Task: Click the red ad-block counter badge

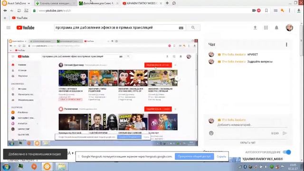Action: (258, 10)
